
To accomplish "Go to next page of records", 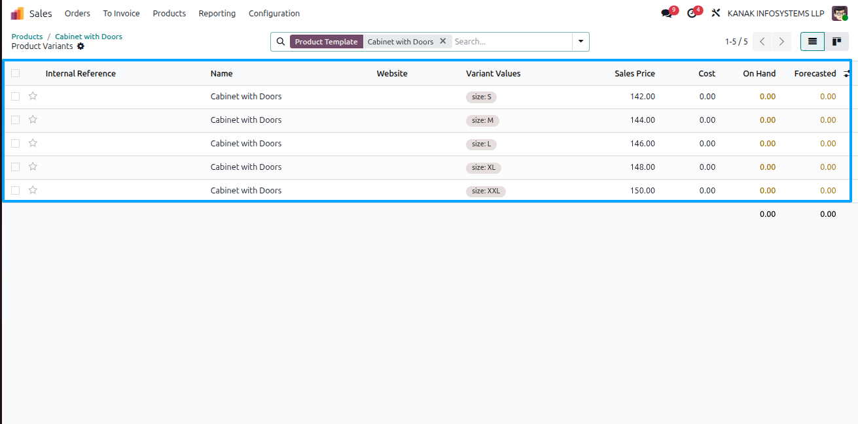I will 781,41.
